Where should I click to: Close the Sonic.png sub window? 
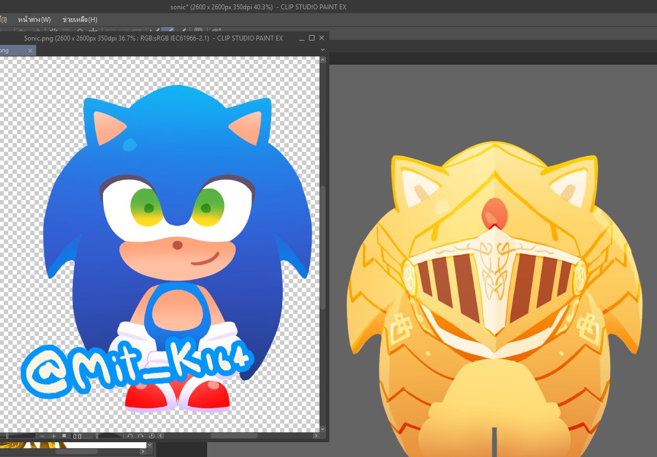tap(322, 38)
